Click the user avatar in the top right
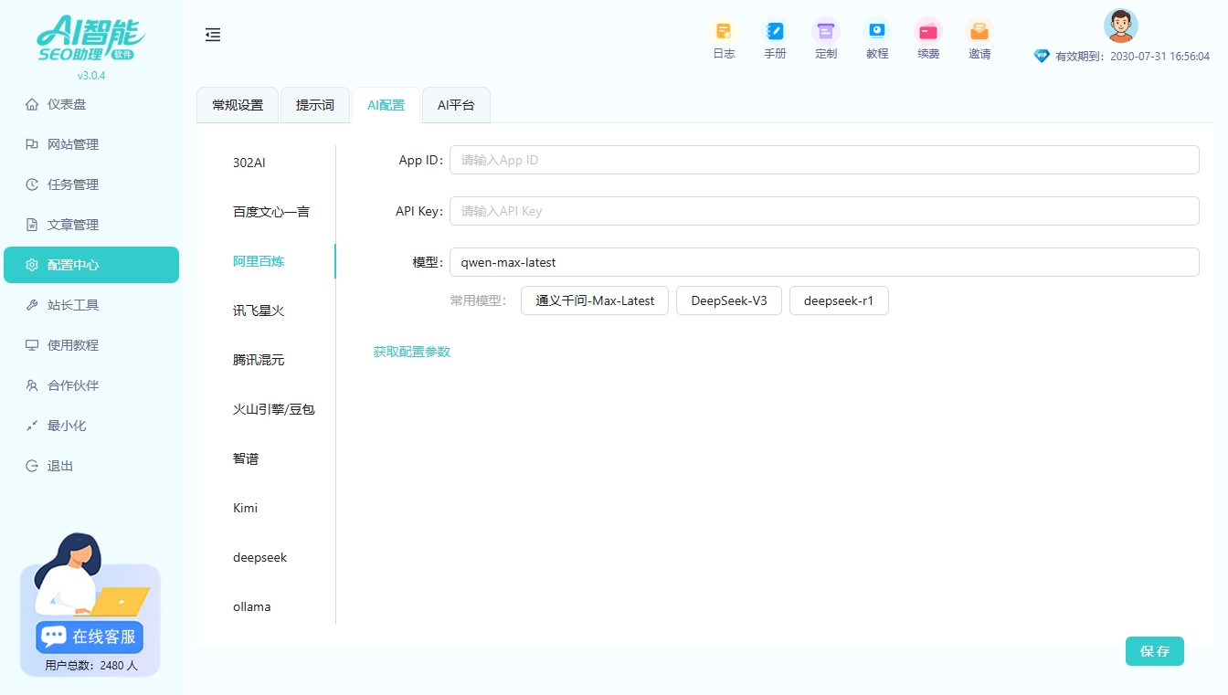 click(x=1120, y=26)
